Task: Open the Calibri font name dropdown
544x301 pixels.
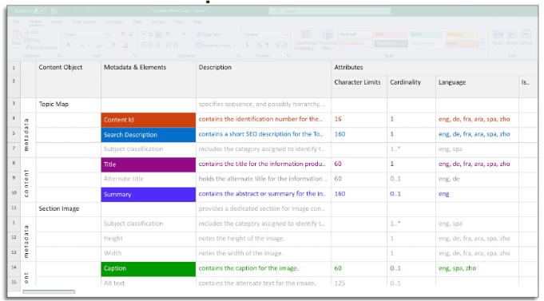Action: [x=103, y=34]
